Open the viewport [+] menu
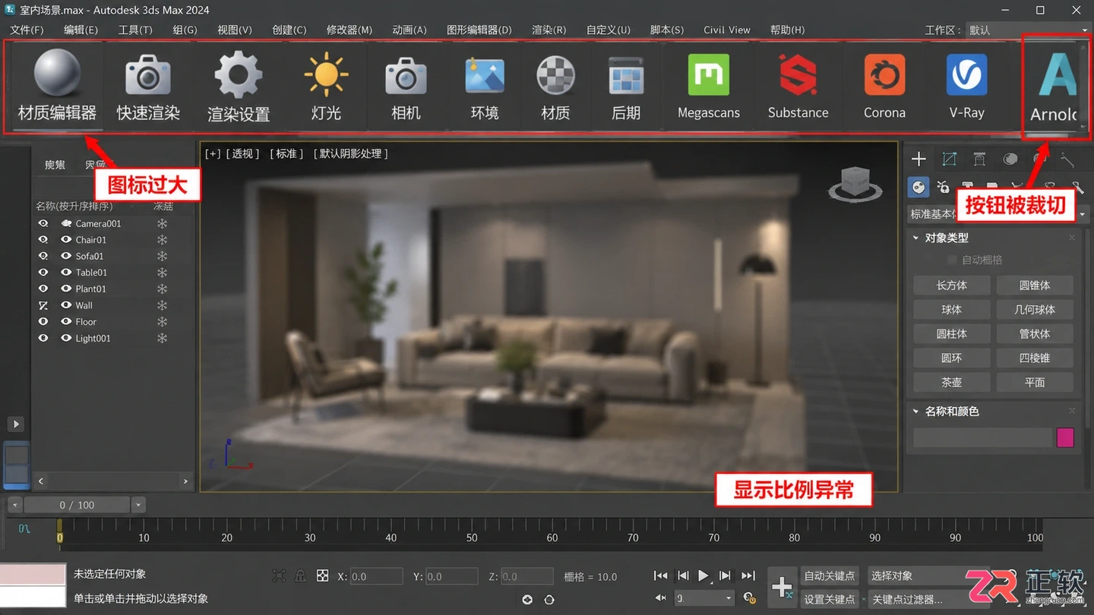Screen dimensions: 1094x615 [213, 153]
